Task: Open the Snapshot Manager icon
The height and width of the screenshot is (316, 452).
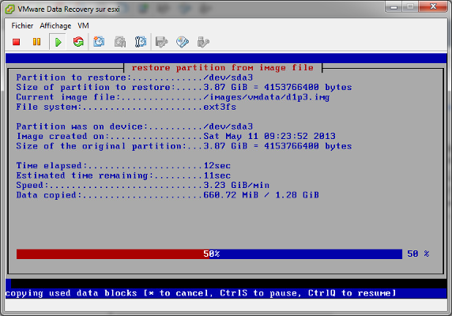Action: tap(141, 42)
